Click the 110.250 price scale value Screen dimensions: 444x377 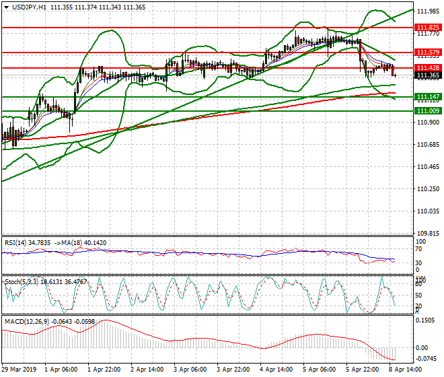click(428, 188)
